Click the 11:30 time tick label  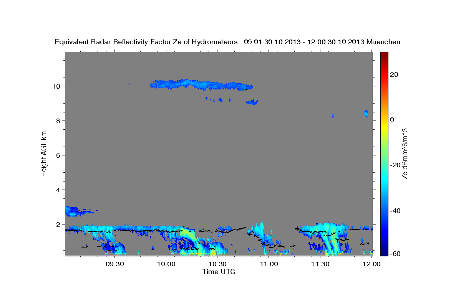[x=320, y=264]
